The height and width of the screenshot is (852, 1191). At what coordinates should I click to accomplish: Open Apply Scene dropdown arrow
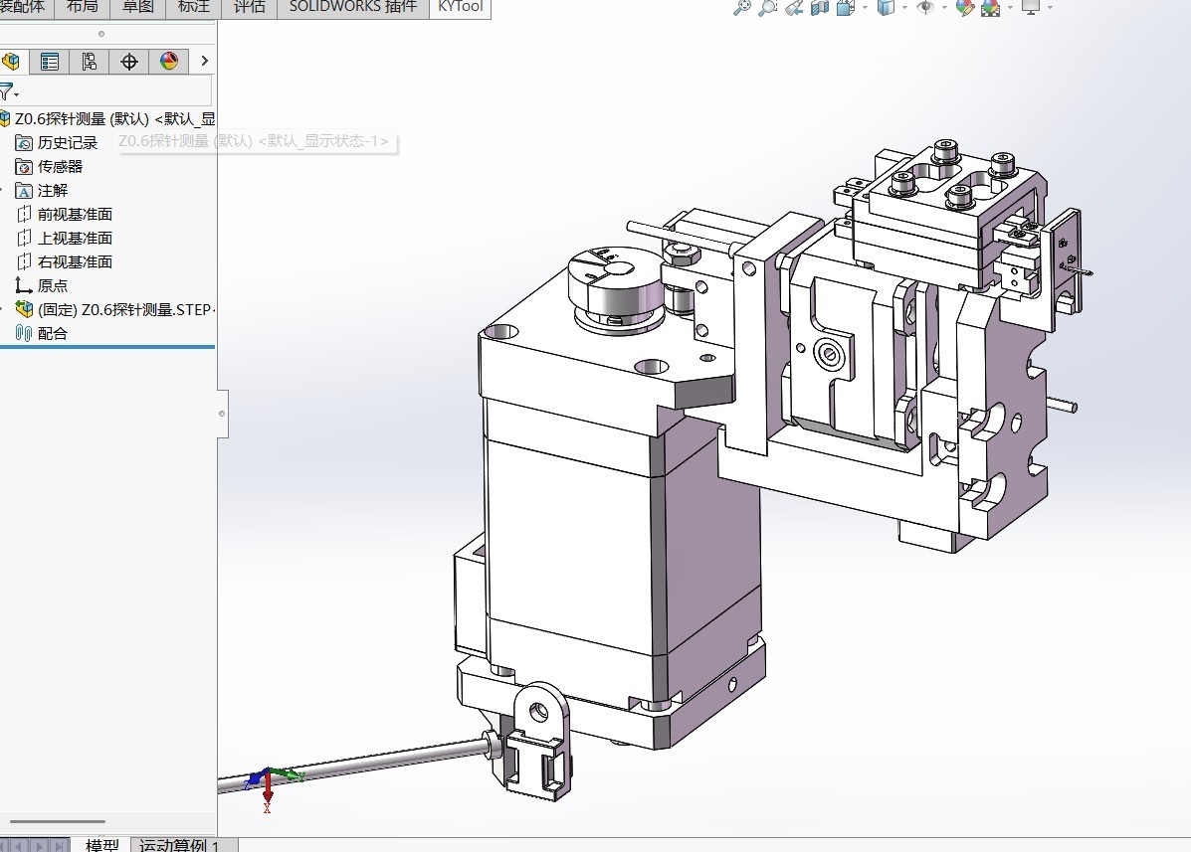click(x=1010, y=8)
